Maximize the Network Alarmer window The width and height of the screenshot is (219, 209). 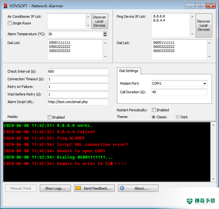pos(200,6)
